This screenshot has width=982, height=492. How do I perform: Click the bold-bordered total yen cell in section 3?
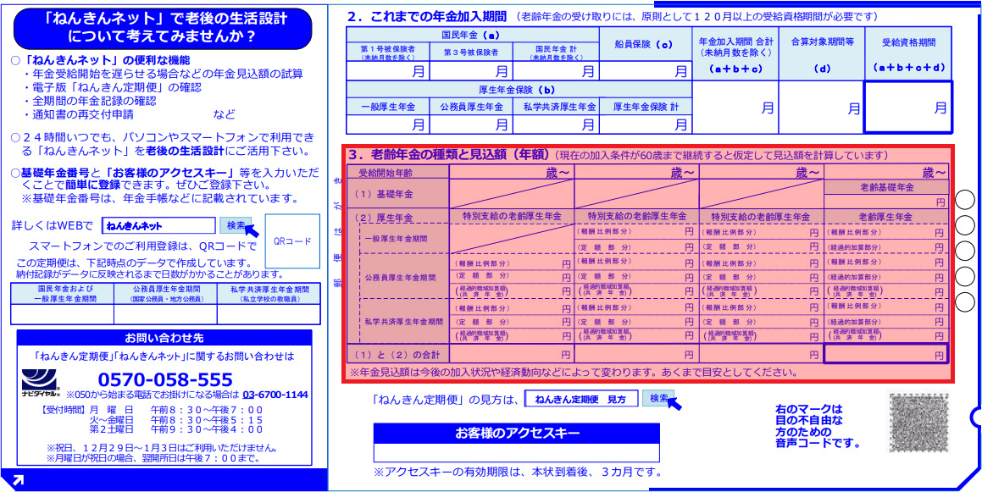(x=887, y=354)
